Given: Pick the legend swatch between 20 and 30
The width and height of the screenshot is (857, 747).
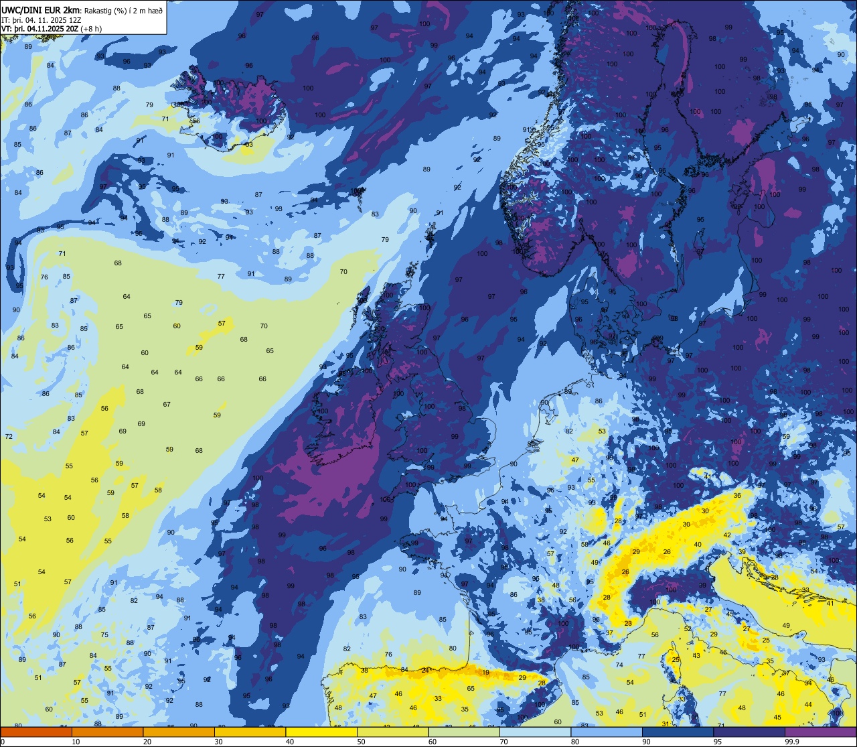Looking at the screenshot, I should (179, 732).
